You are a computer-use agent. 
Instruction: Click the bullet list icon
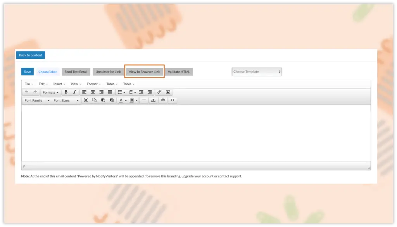(120, 92)
